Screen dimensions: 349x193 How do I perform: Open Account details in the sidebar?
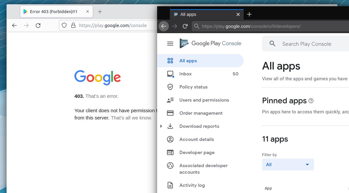(200, 139)
